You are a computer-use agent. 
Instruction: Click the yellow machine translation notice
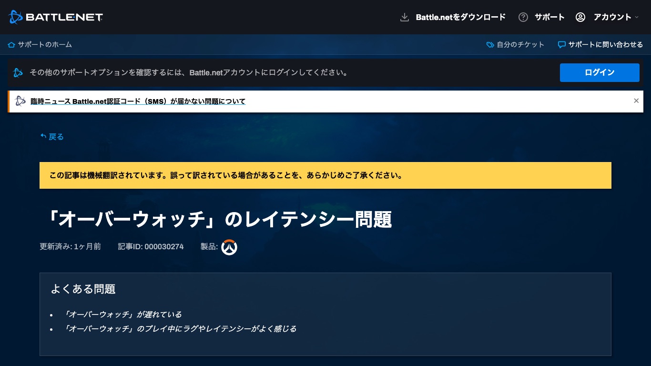click(325, 175)
